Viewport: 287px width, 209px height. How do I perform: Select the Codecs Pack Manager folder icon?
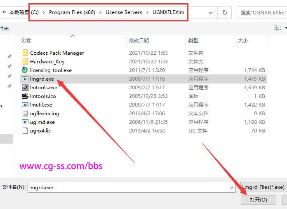coord(25,53)
